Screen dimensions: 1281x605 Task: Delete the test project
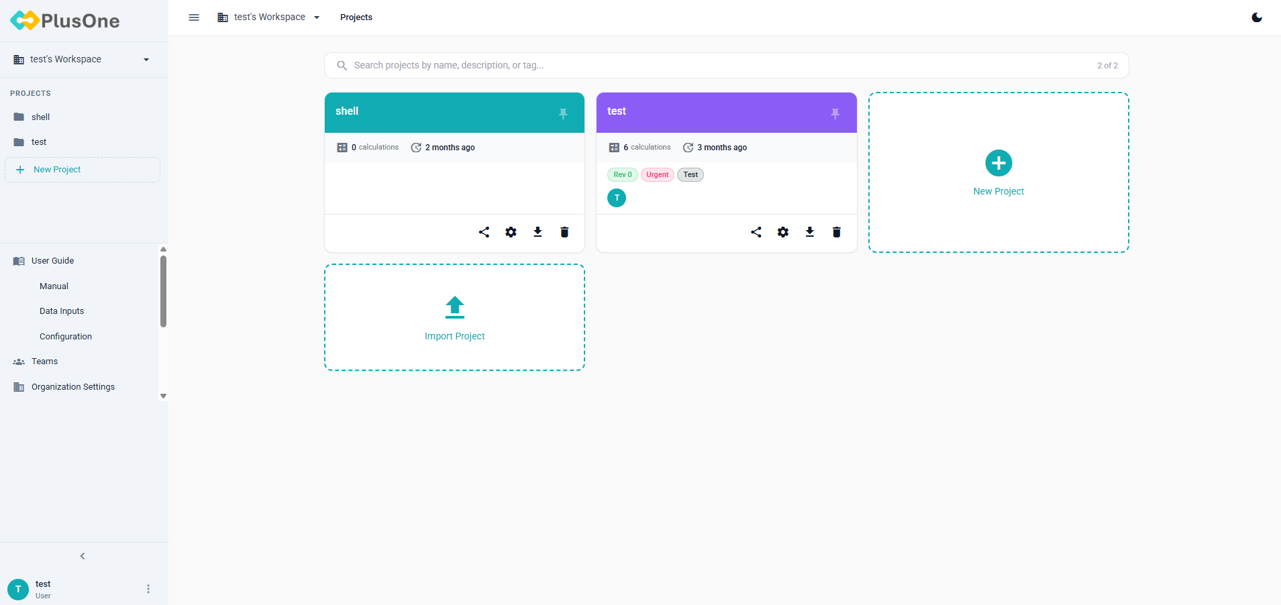[x=837, y=232]
